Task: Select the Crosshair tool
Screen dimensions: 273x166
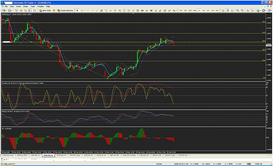Action: tap(82, 10)
